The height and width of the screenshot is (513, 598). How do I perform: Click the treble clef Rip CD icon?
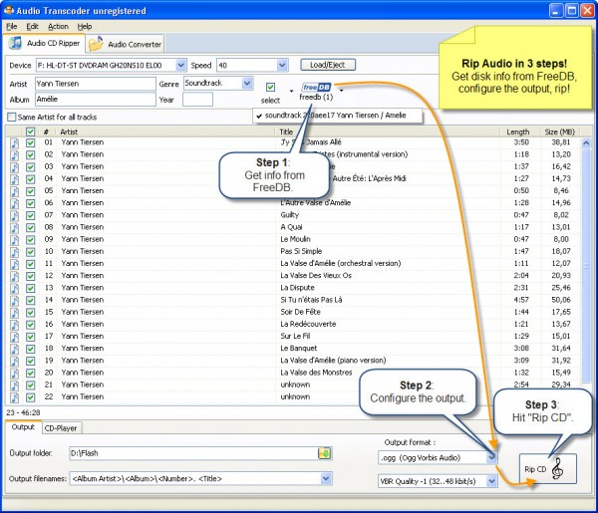(557, 469)
